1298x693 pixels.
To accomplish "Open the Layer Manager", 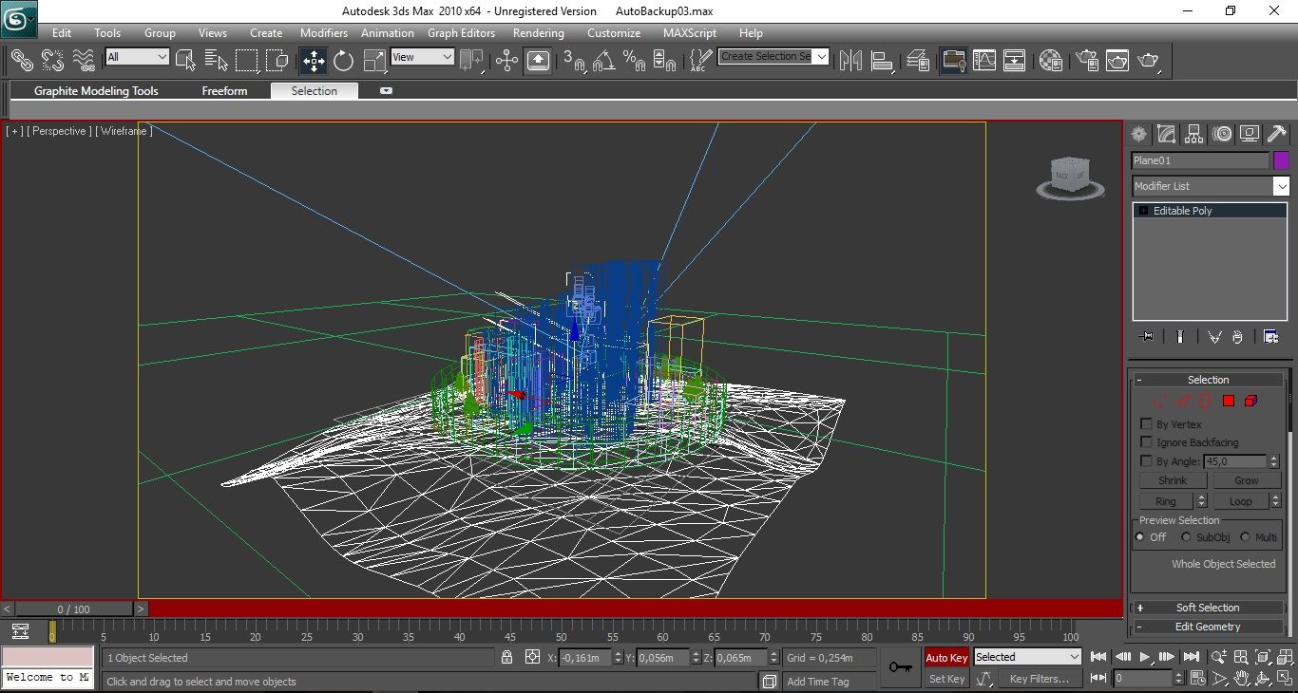I will pos(918,61).
